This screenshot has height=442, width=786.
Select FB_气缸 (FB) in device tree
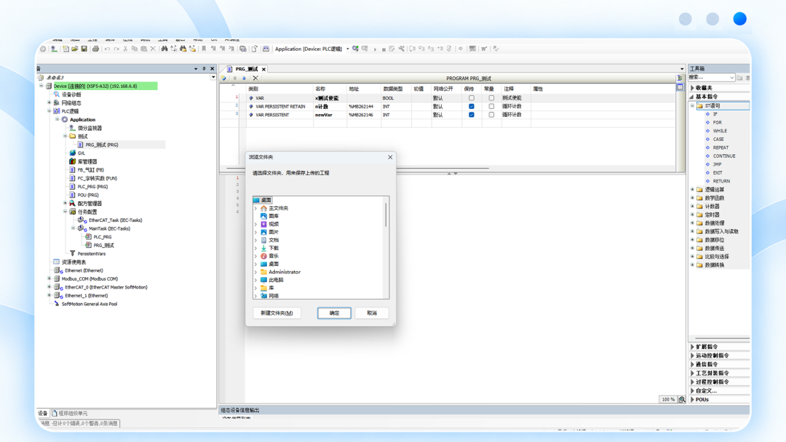tap(90, 170)
